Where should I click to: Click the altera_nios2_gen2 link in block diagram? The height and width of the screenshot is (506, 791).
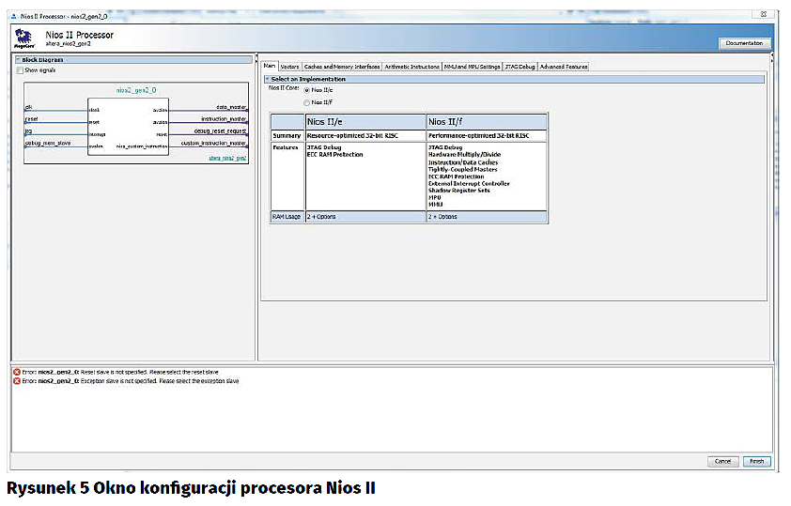pos(227,159)
